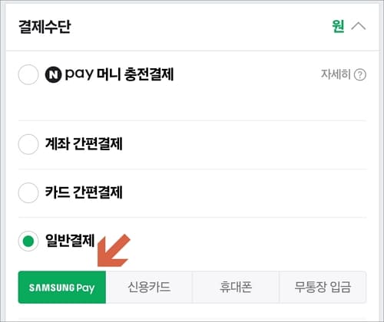The height and width of the screenshot is (322, 384).
Task: Click the 결제수단 header title
Action: click(45, 27)
